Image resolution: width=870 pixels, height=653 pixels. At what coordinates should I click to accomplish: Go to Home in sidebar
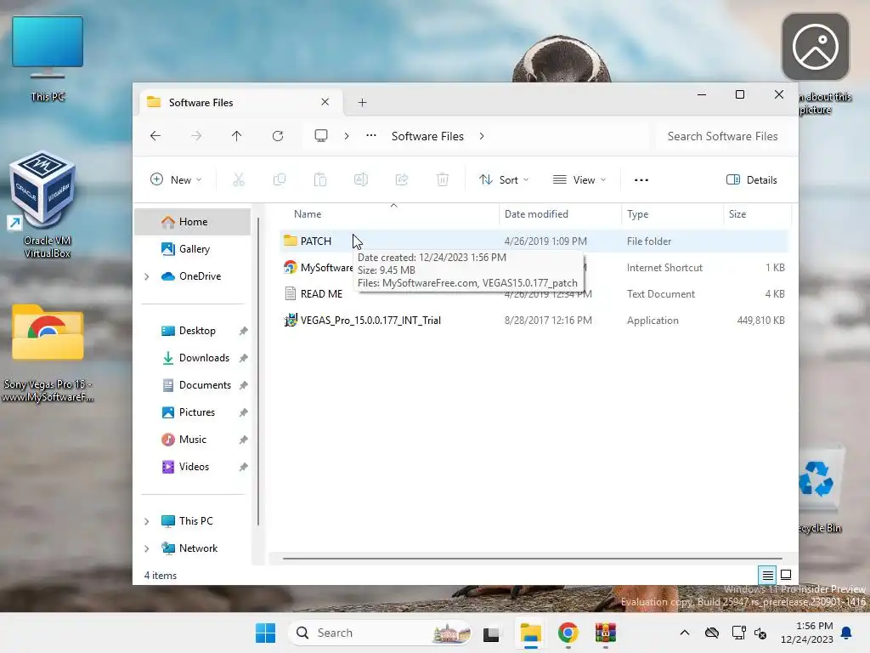(x=193, y=222)
